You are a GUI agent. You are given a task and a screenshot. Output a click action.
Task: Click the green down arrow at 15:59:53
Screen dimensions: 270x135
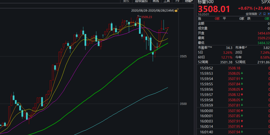(242, 73)
